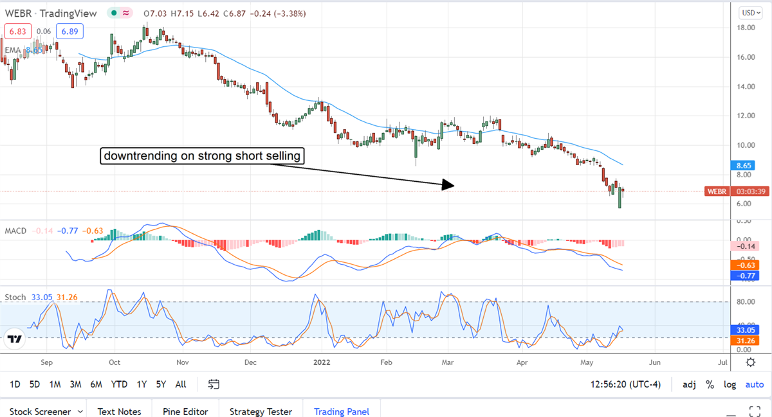Screen dimensions: 772x417
Task: Toggle adj adjusted data mode
Action: (x=689, y=384)
